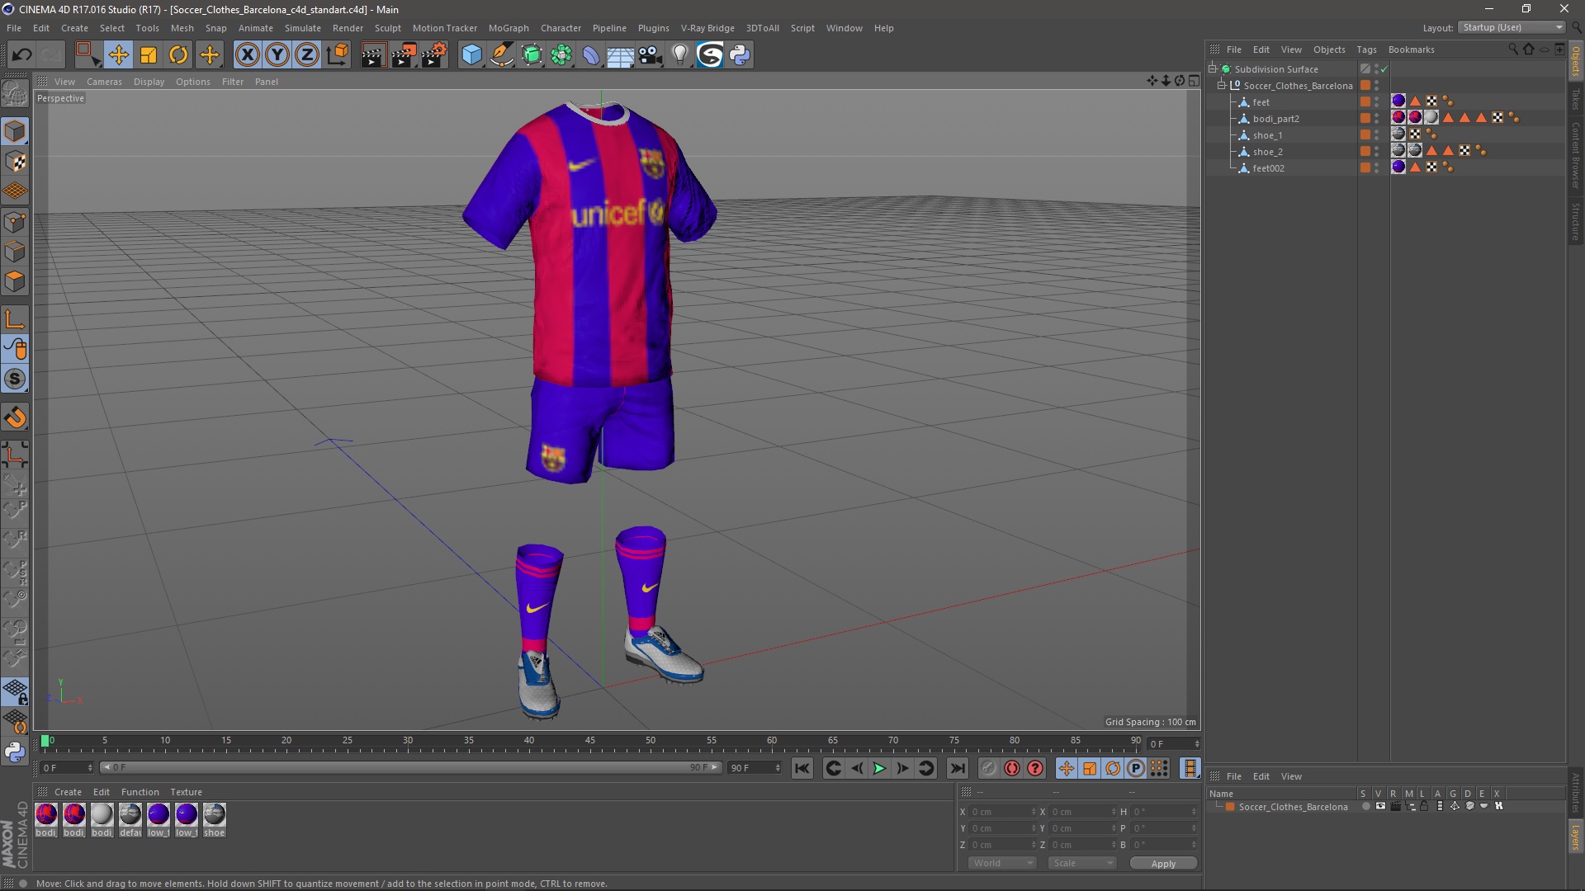Select the shoe material swatch
Screen dimensions: 1585x891
214,814
